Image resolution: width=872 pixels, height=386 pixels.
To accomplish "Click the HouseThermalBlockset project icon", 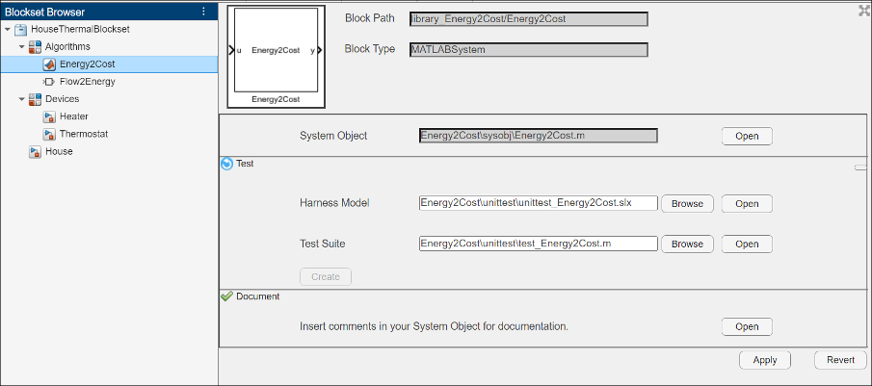I will (20, 30).
